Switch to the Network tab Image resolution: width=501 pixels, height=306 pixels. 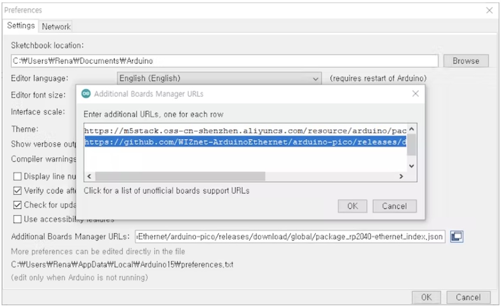(56, 26)
